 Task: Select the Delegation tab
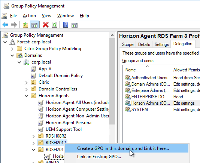(x=183, y=44)
